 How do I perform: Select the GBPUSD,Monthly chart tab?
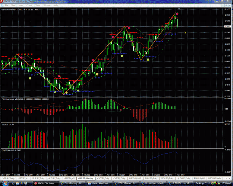86,178
